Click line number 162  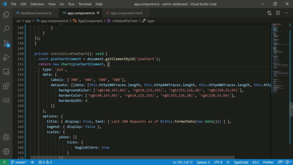click(x=21, y=116)
